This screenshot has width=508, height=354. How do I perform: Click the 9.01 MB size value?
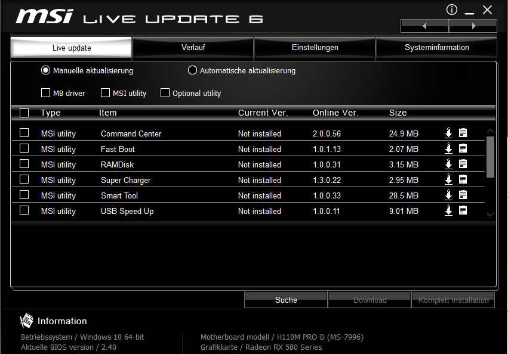(x=404, y=212)
